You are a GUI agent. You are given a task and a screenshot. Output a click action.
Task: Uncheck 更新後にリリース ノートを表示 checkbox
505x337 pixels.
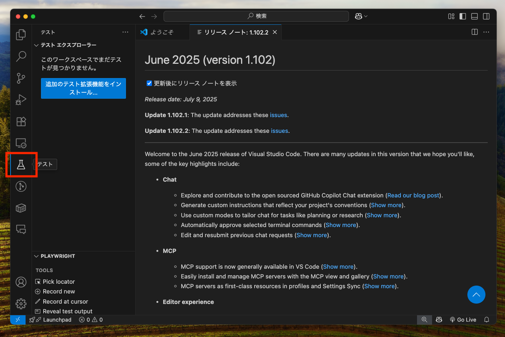click(149, 83)
